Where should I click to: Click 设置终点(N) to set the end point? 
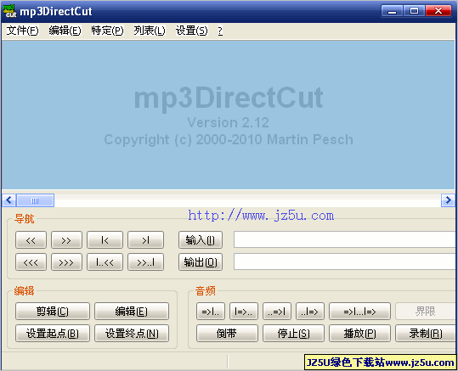[x=132, y=333]
